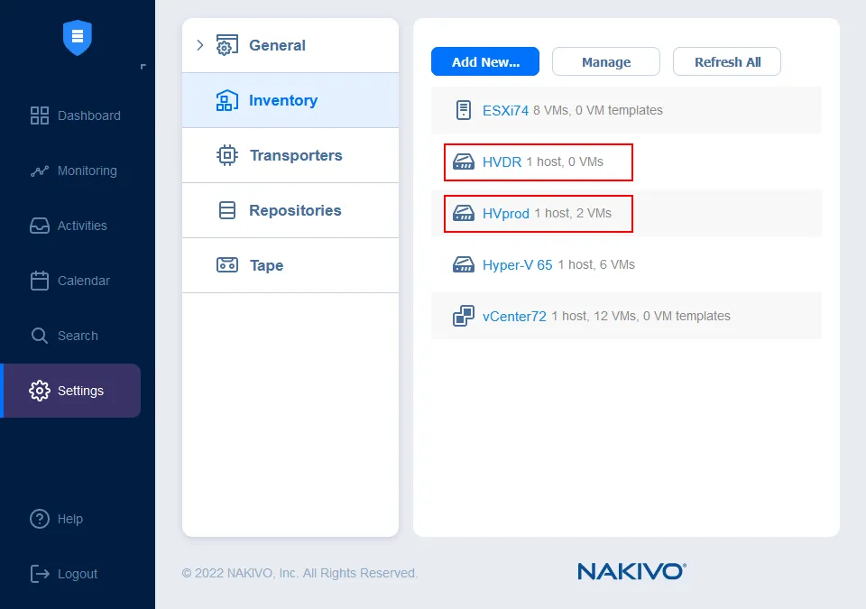Open the Transporters tab
The width and height of the screenshot is (866, 609).
[295, 155]
